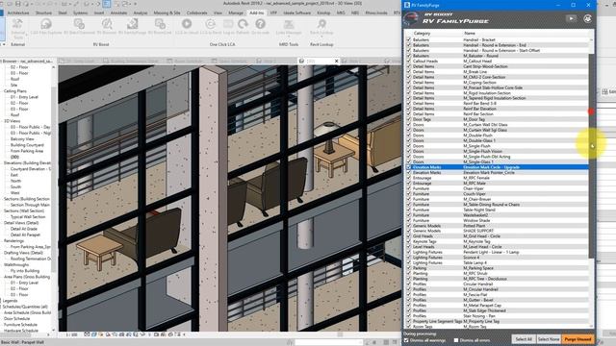Select the Sconce 4 lighting fixture row
This screenshot has width=616, height=346.
497,258
